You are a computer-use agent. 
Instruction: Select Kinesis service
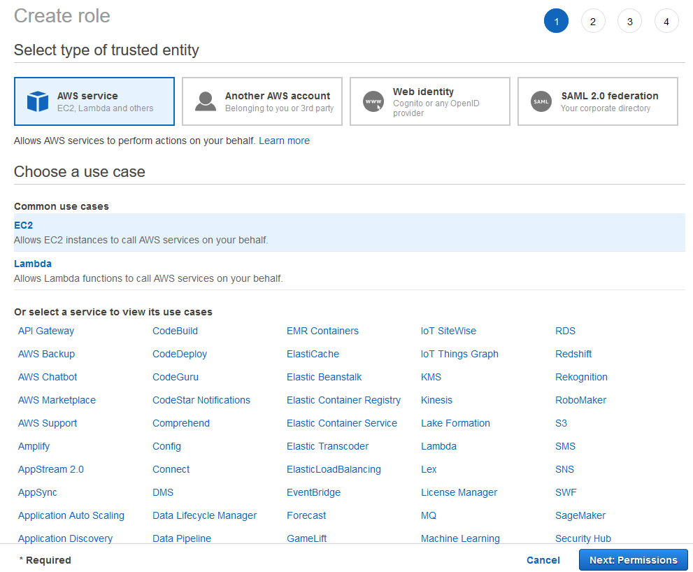436,399
